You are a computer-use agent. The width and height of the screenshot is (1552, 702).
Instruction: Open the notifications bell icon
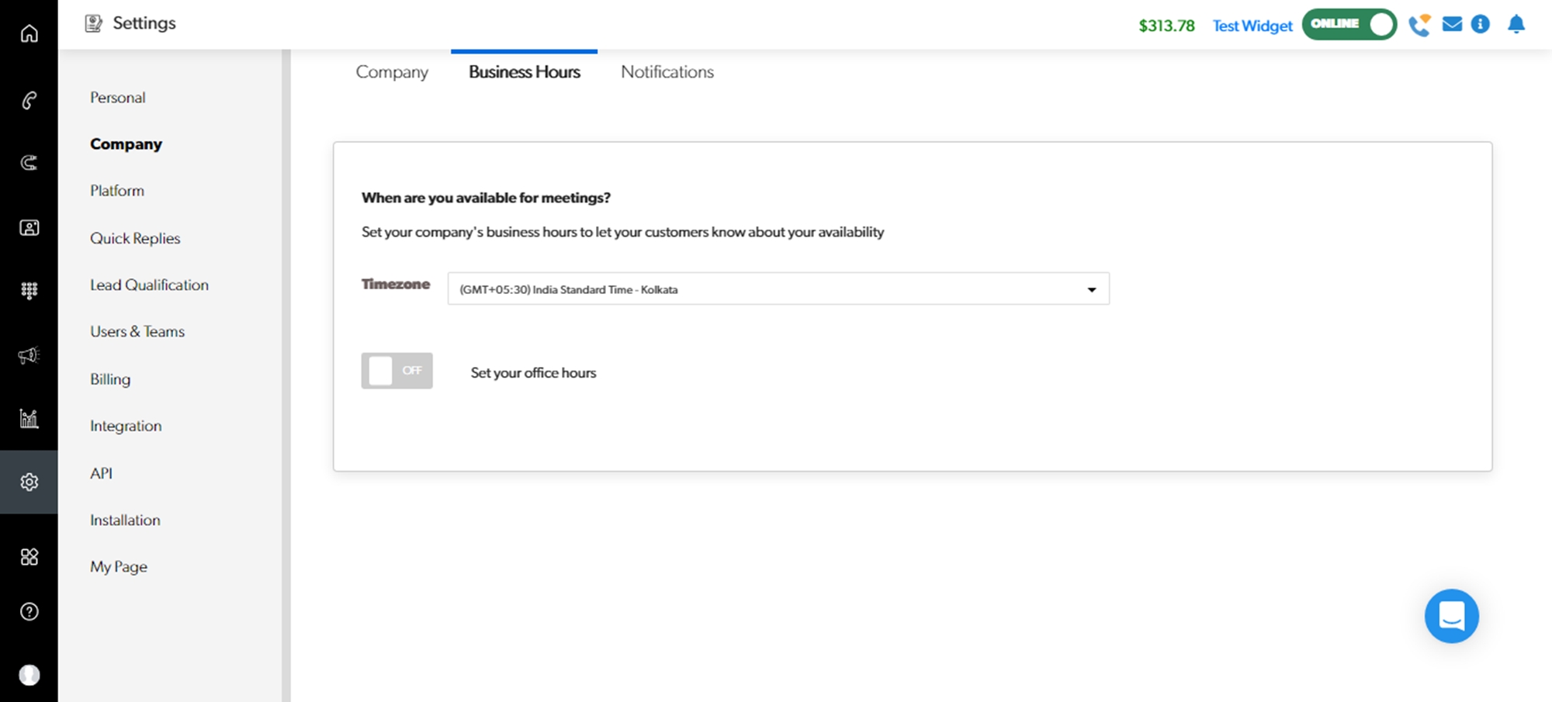(x=1516, y=25)
